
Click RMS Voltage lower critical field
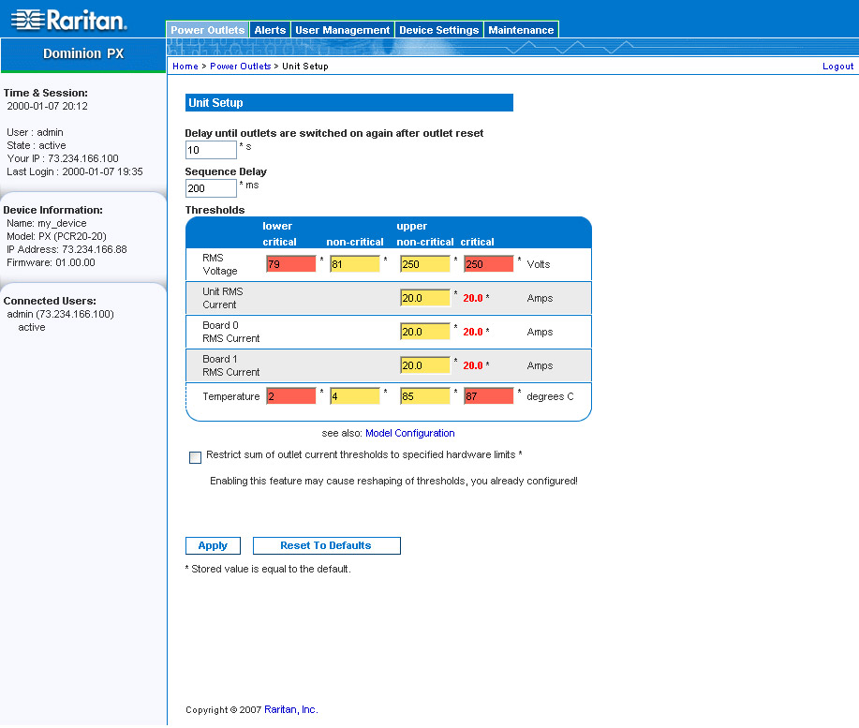coord(291,264)
